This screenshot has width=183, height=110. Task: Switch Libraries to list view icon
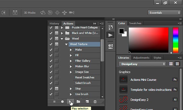tap(177, 64)
